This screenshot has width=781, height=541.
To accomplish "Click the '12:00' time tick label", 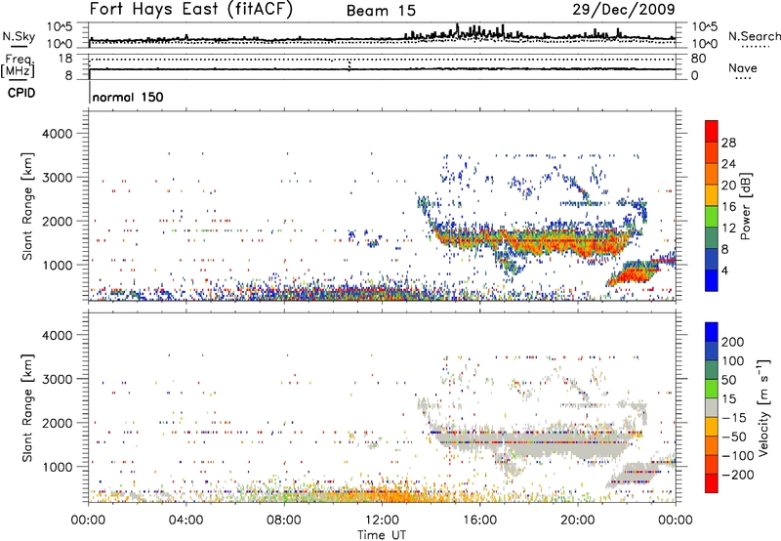I will click(x=382, y=520).
